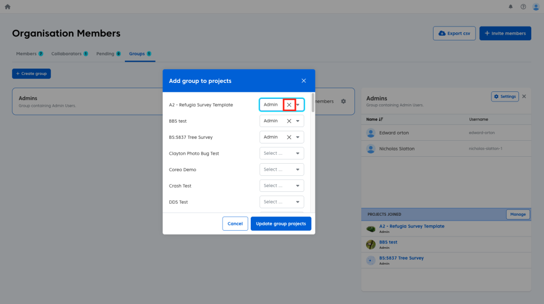Open the Coreo Demo role dropdown
544x304 pixels.
coord(282,170)
